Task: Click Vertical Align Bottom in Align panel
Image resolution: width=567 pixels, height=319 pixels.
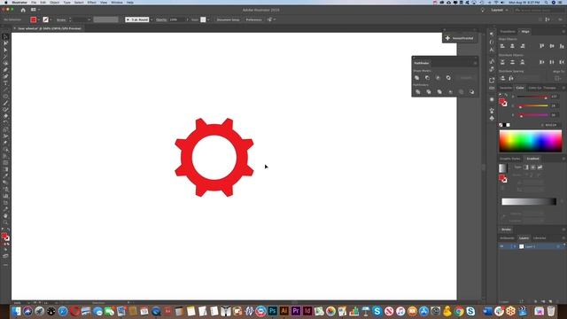Action: click(x=562, y=46)
